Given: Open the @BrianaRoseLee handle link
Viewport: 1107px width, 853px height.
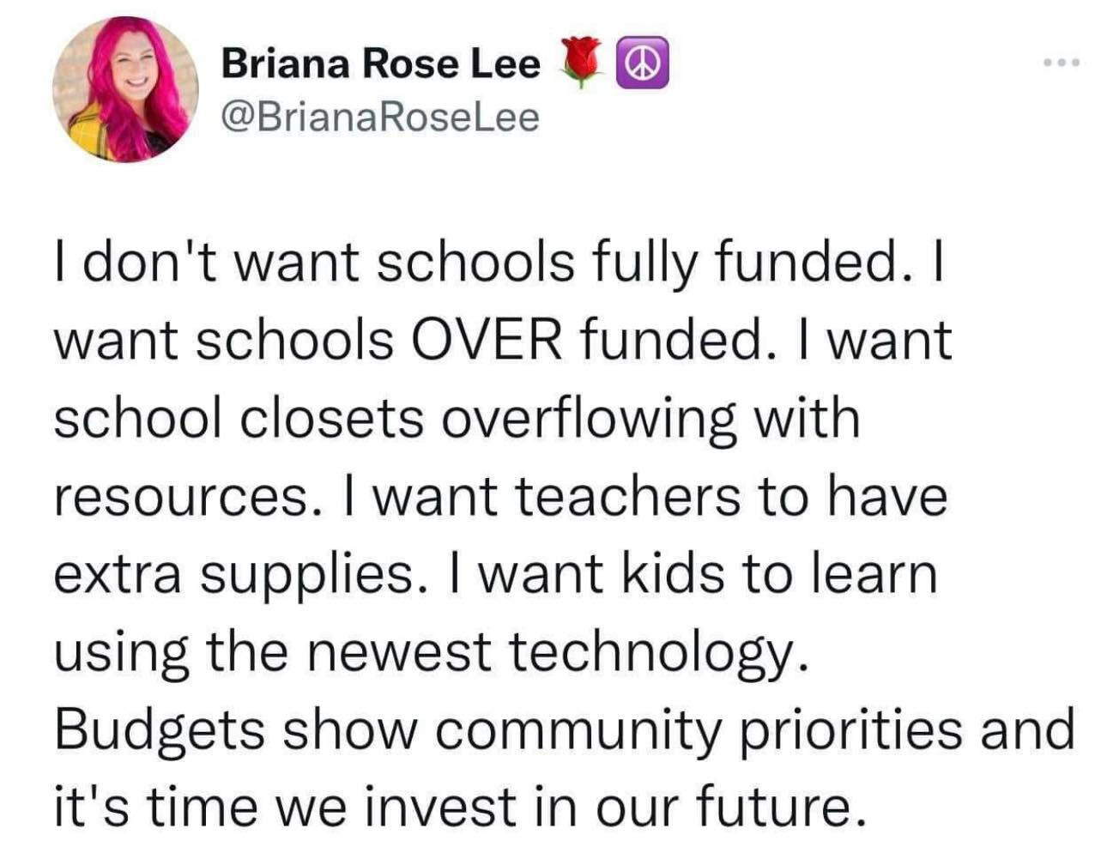Looking at the screenshot, I should pos(380,117).
